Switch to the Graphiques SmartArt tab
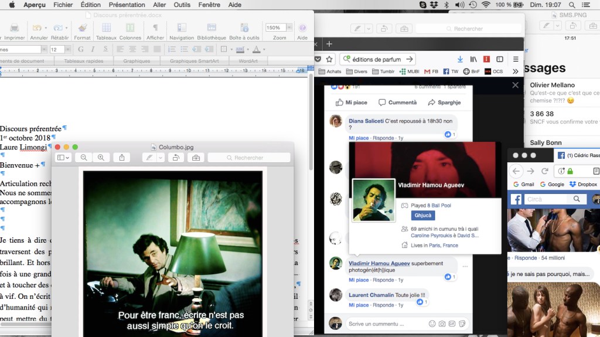This screenshot has height=337, width=600. (195, 61)
